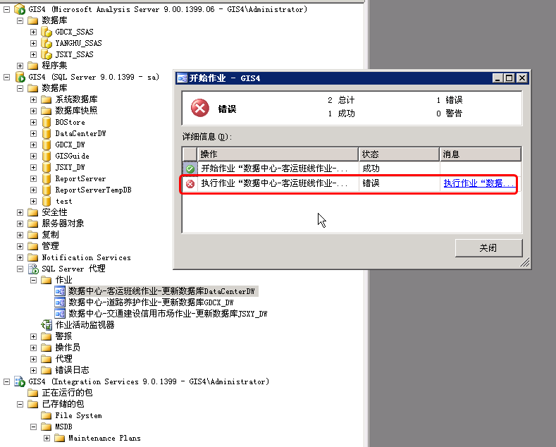Expand the GDCX_SSAS node
This screenshot has height=447, width=556.
click(x=33, y=32)
